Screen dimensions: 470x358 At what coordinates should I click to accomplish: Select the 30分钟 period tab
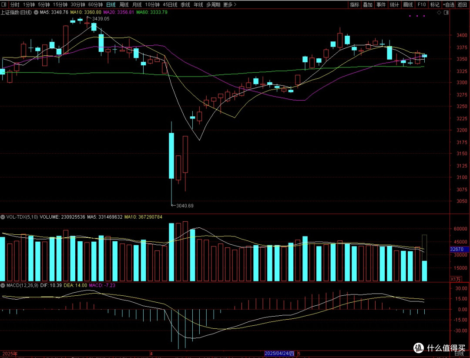click(77, 4)
